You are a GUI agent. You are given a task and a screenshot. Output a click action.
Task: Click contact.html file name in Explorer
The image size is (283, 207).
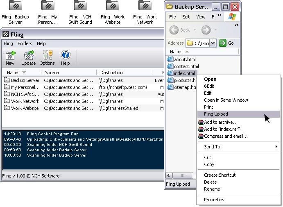pyautogui.click(x=186, y=66)
